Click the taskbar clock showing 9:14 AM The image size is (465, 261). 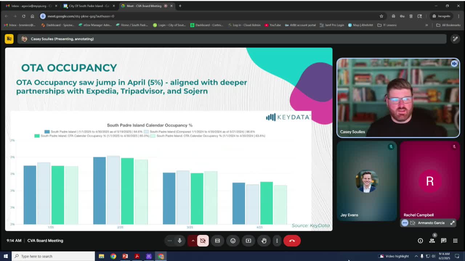[444, 256]
